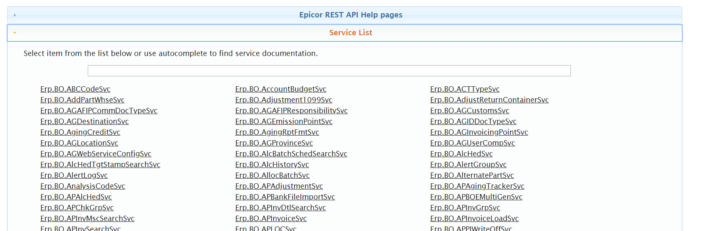Open Erp.BO.APInvMscSearchSvc link
This screenshot has height=231, width=714.
tap(87, 219)
